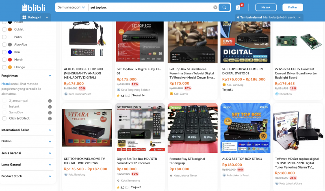Collapse the Pengiriman filter section
Screen dimensions: 325x191
50,76
